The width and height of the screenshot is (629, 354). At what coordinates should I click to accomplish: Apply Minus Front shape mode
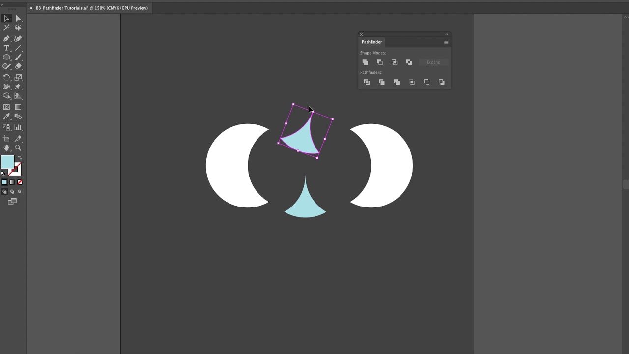pyautogui.click(x=380, y=62)
